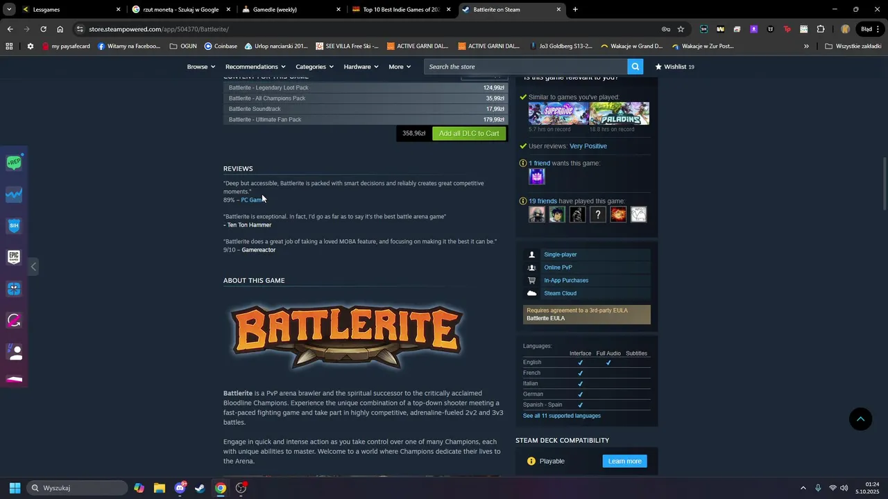
Task: Click the Steam Deck Learn more button
Action: pos(624,461)
